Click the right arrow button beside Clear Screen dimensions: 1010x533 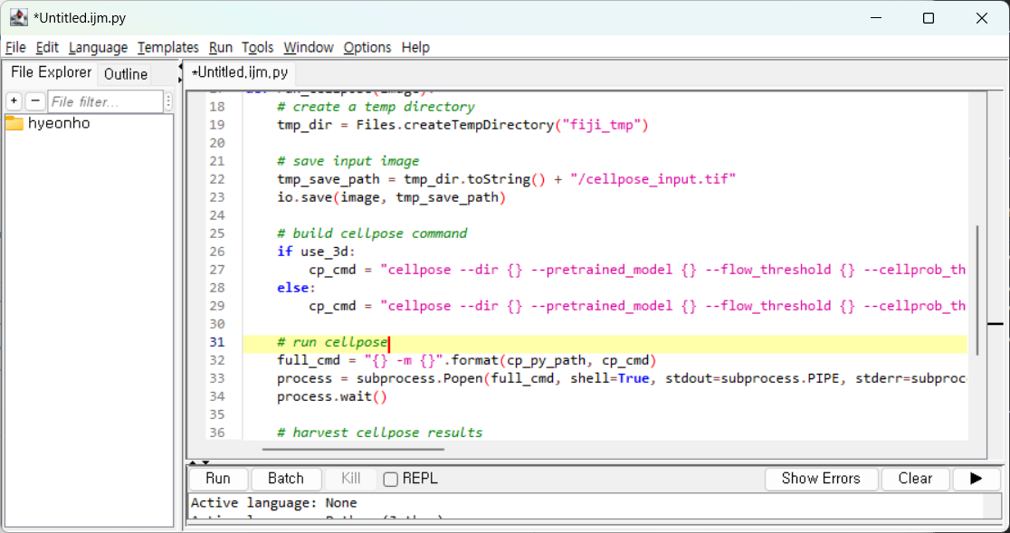tap(976, 479)
